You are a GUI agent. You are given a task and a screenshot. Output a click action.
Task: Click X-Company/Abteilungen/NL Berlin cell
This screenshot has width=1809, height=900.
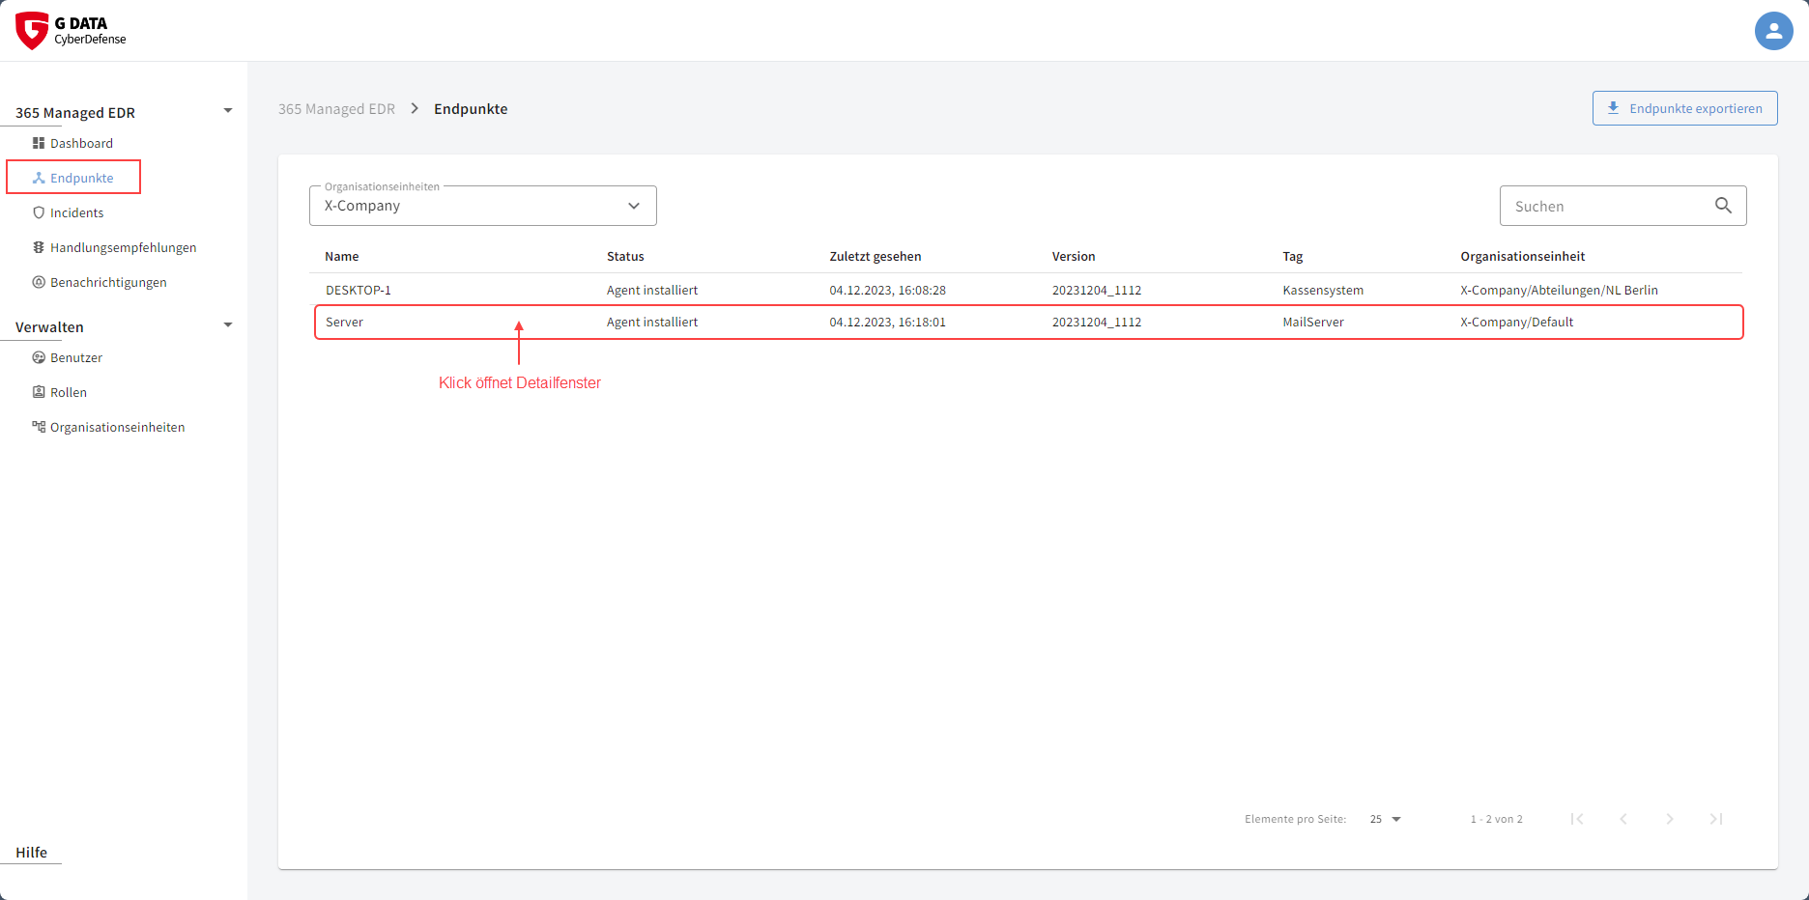[x=1559, y=290]
